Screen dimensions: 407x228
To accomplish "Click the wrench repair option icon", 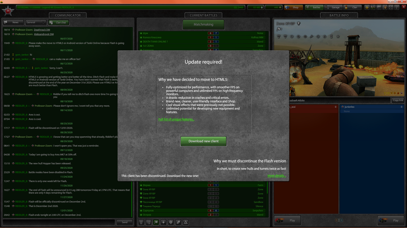I will tap(312, 36).
